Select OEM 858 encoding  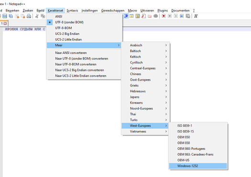[x=198, y=143]
